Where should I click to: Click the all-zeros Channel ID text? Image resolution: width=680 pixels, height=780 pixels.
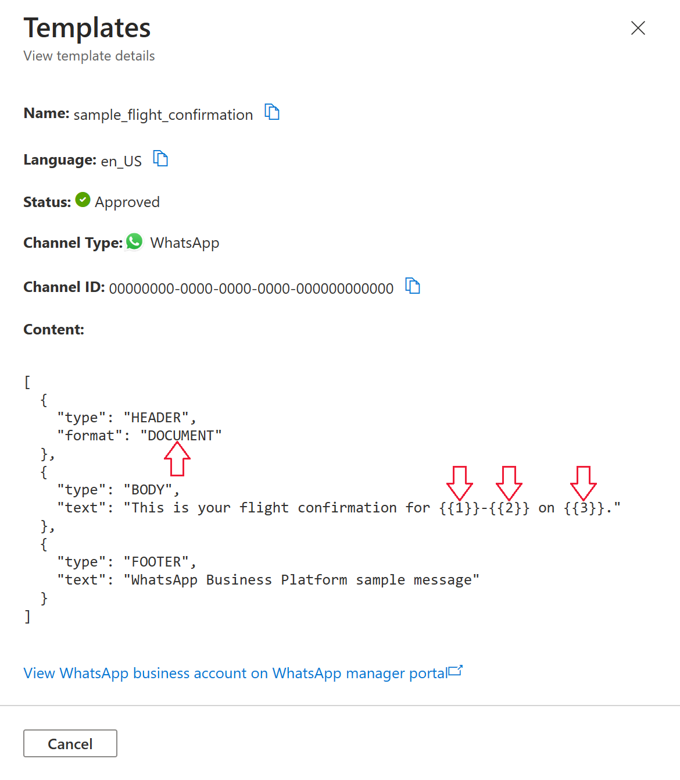click(x=251, y=288)
